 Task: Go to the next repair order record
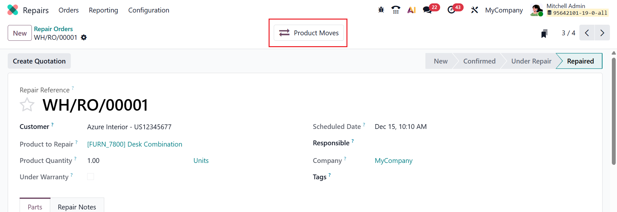602,33
